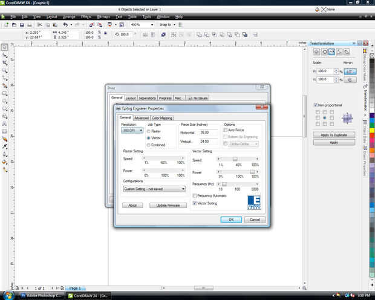
Task: Click the Horizontal piece size field
Action: point(209,132)
